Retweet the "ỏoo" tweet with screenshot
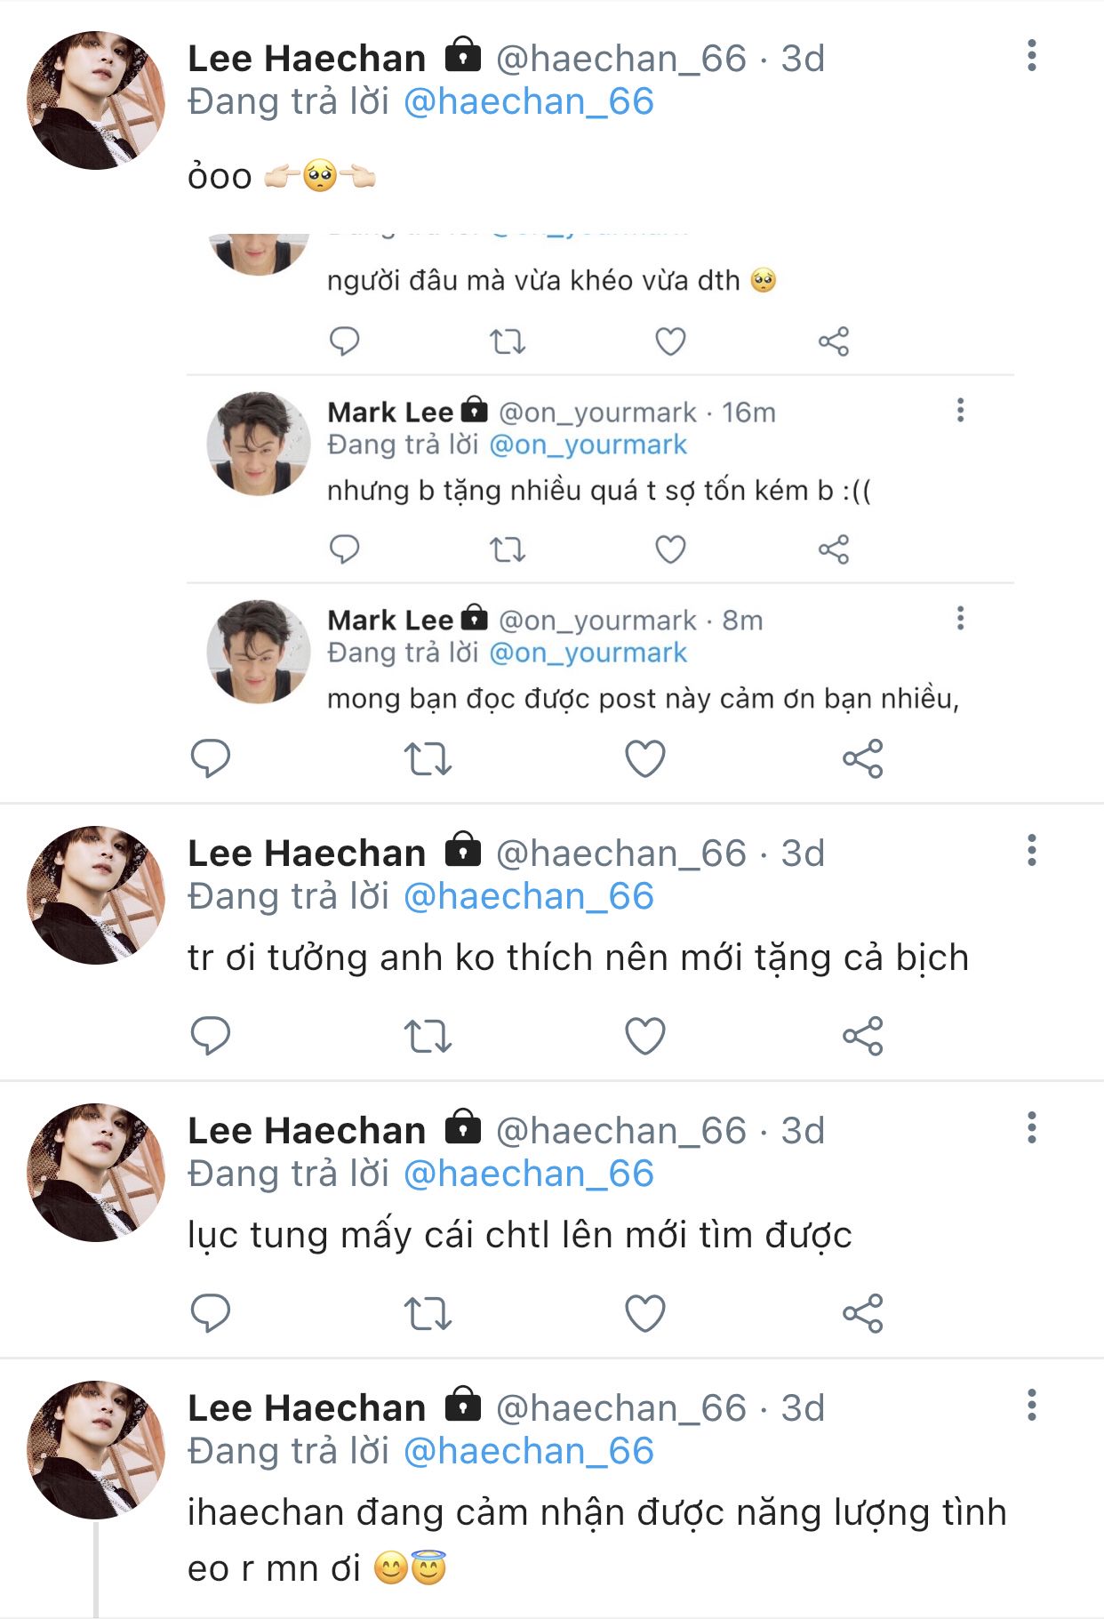The image size is (1104, 1619). pyautogui.click(x=428, y=758)
